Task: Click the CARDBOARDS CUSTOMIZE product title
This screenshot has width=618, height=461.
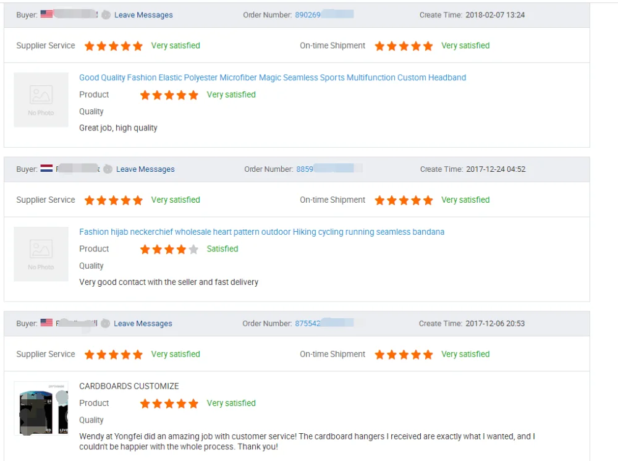Action: tap(129, 386)
